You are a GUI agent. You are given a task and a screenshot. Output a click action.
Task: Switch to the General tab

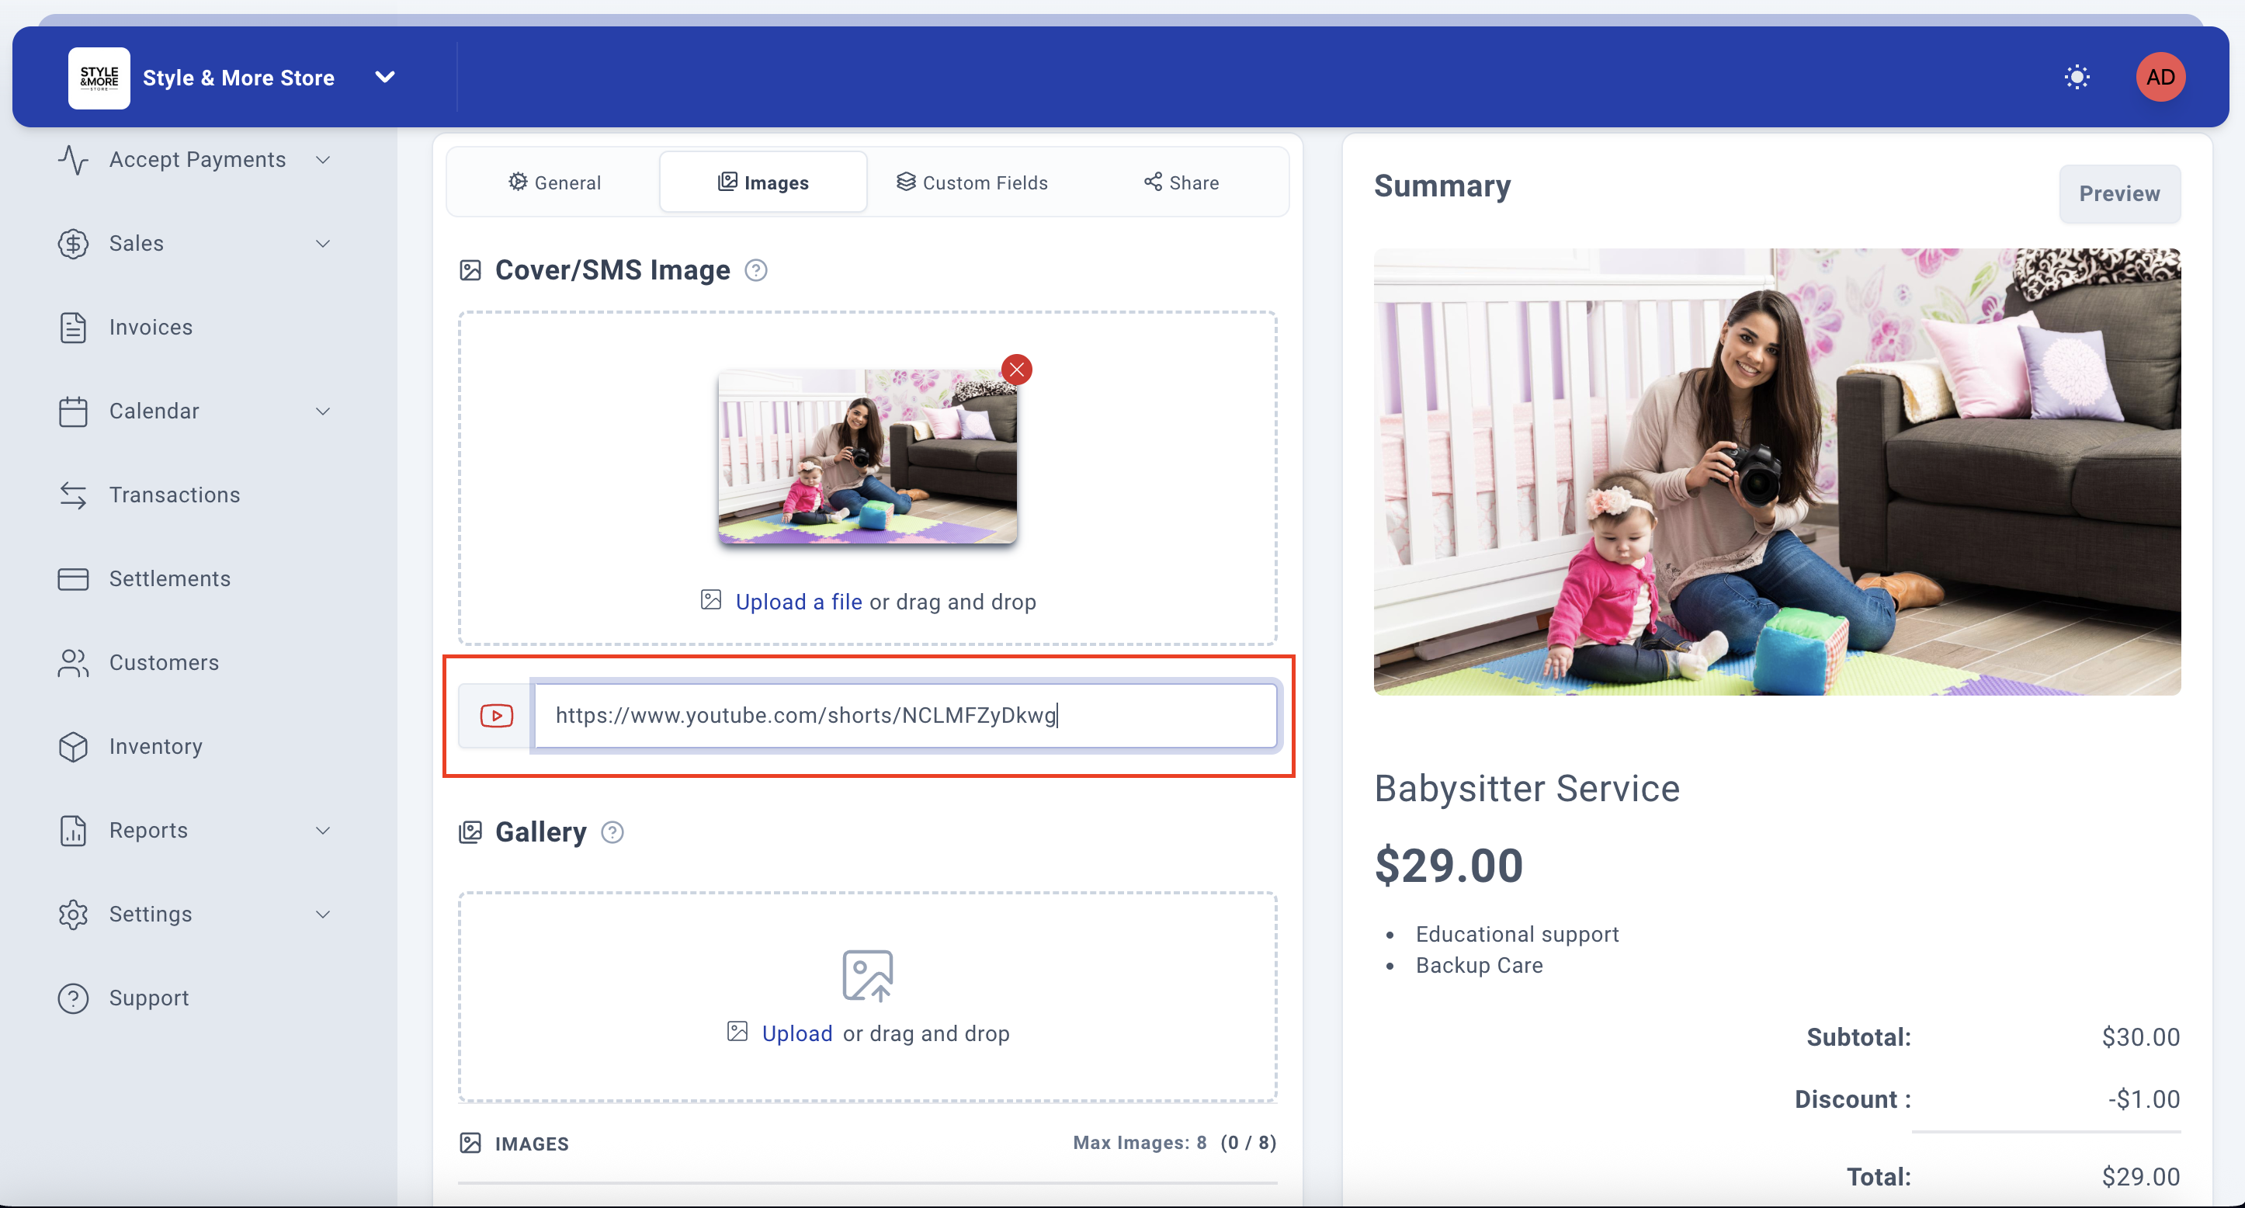click(x=554, y=182)
